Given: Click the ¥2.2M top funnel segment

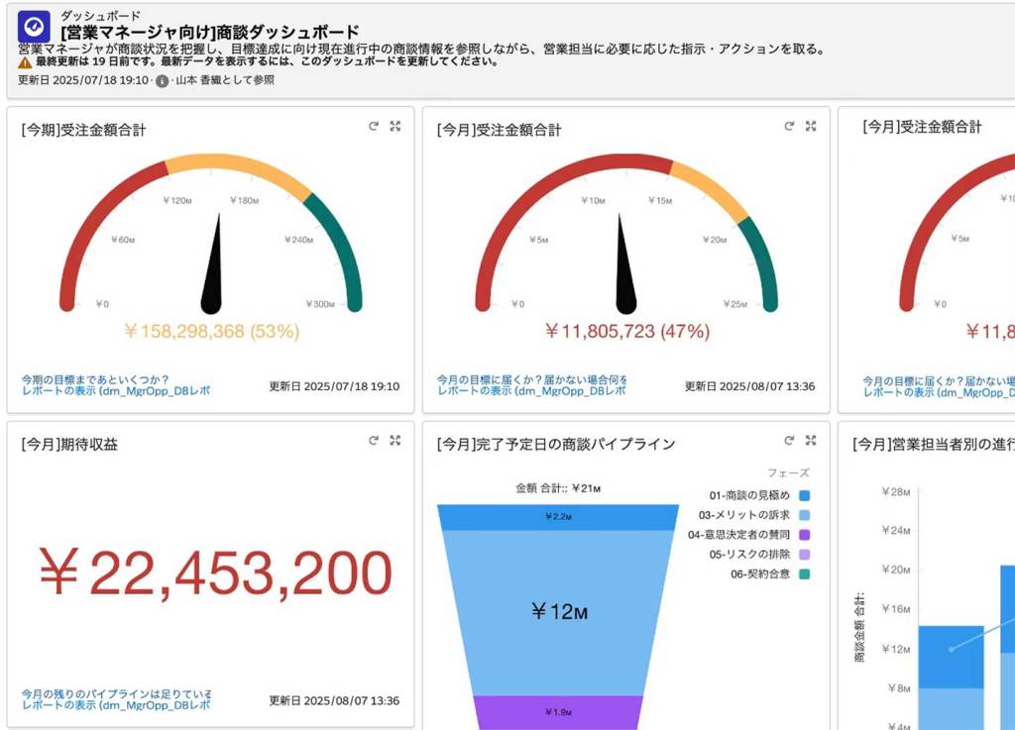Looking at the screenshot, I should (x=558, y=517).
